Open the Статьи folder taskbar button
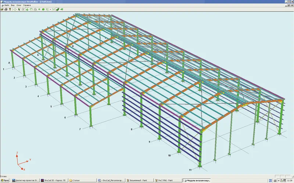This screenshot has height=183, width=294. click(82, 180)
